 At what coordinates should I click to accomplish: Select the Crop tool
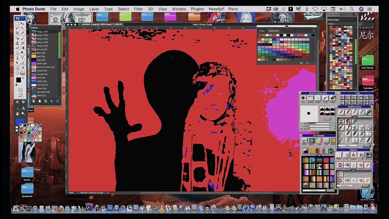17,33
